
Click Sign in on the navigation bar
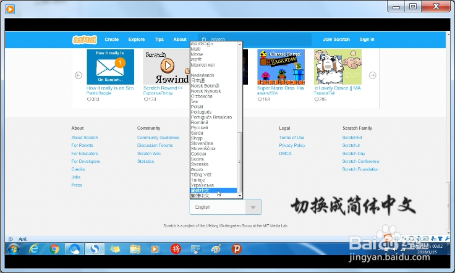click(367, 40)
